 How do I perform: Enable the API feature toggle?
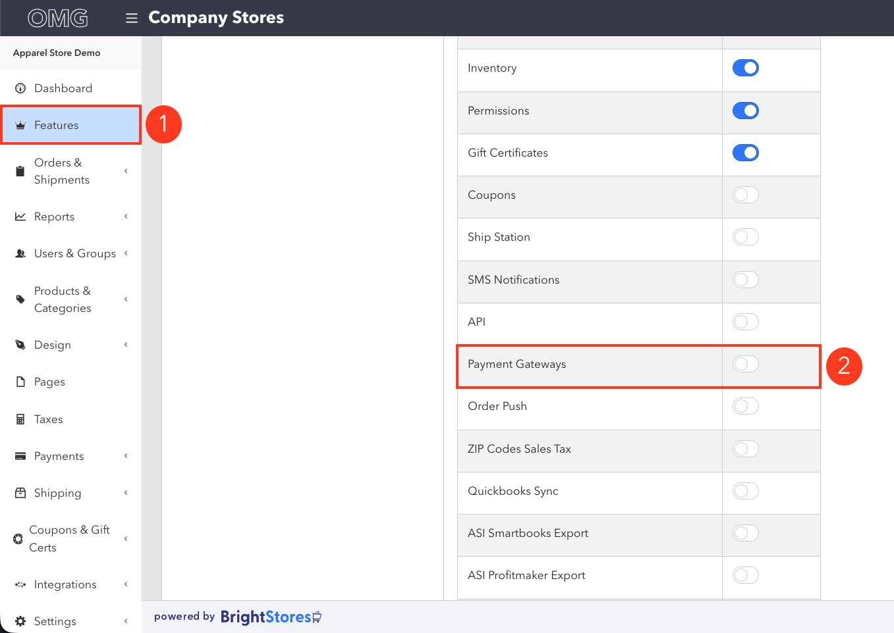point(746,322)
